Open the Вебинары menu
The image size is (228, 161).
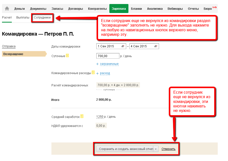[175, 9]
